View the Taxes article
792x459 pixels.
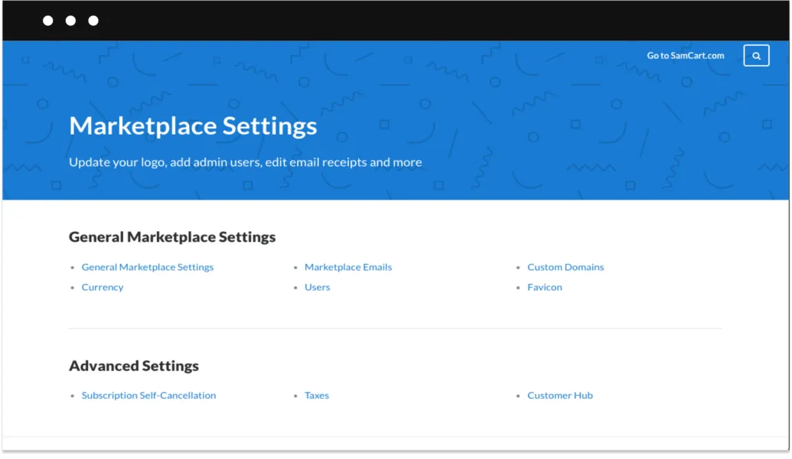(317, 395)
